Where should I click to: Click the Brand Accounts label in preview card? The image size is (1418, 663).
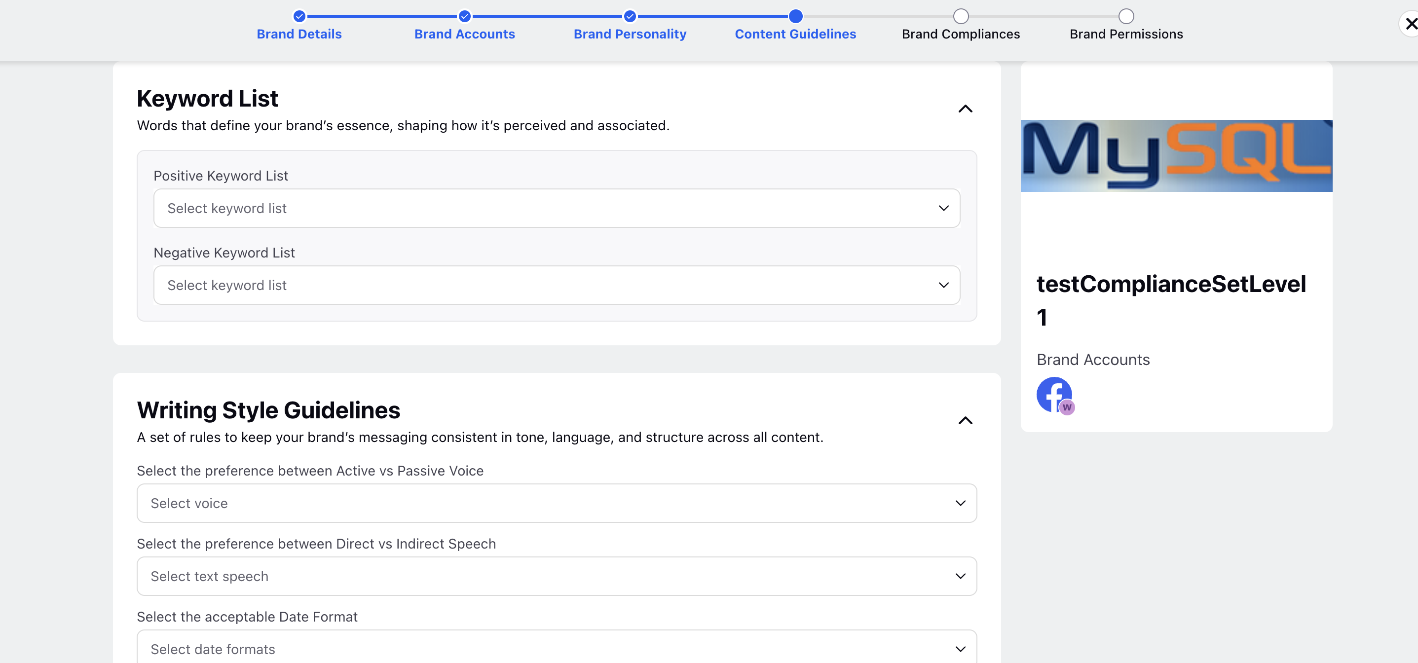click(1093, 360)
